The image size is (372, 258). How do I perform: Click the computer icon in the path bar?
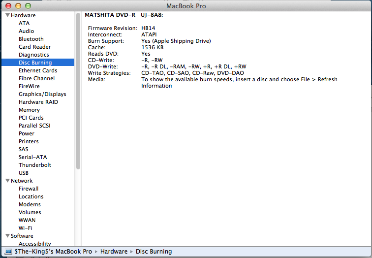8,252
